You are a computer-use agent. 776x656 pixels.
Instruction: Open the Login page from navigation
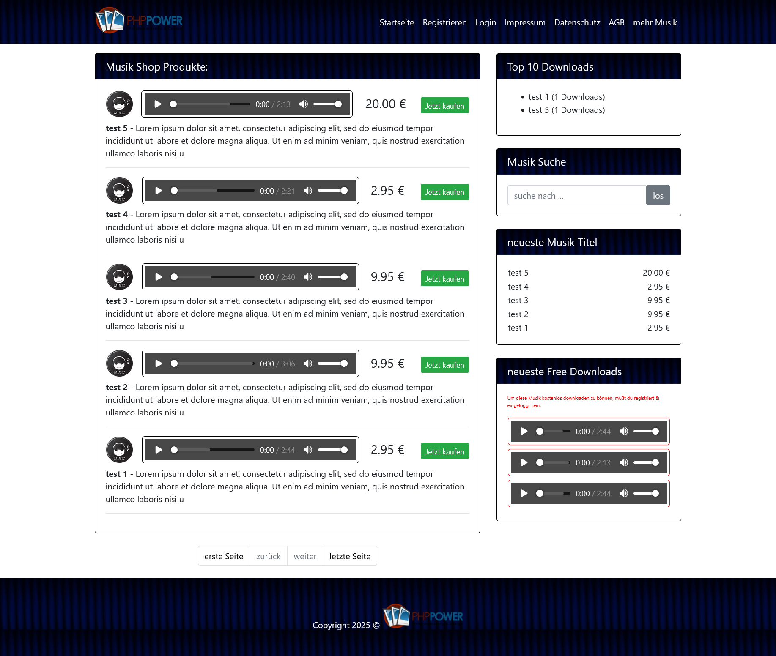485,22
